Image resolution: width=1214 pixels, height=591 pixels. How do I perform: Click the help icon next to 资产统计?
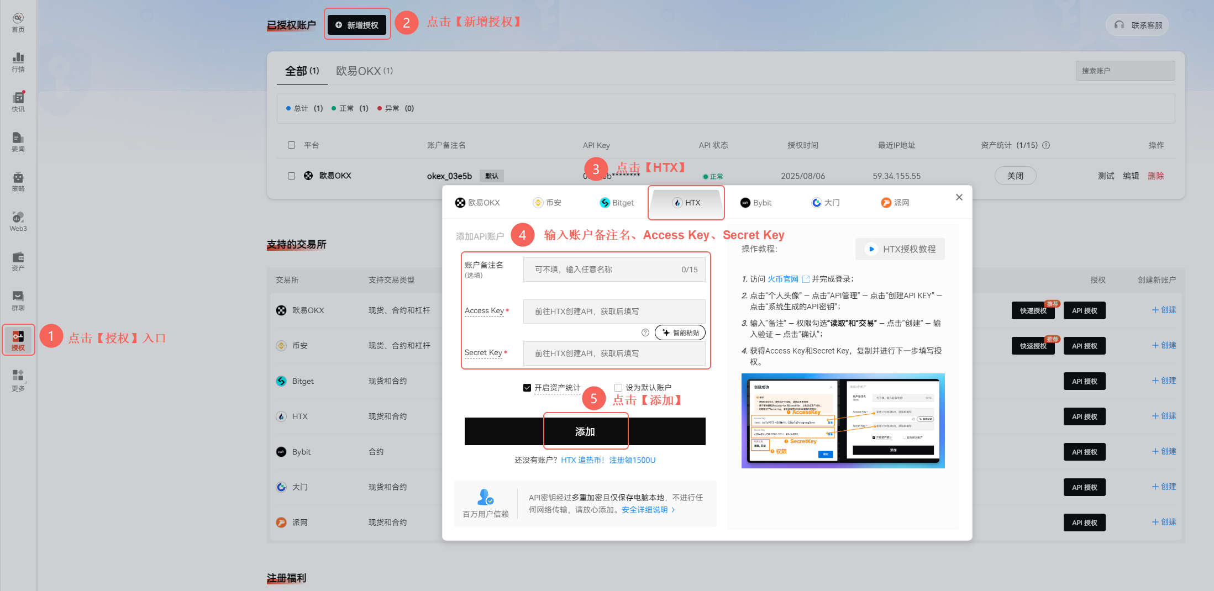[1046, 145]
